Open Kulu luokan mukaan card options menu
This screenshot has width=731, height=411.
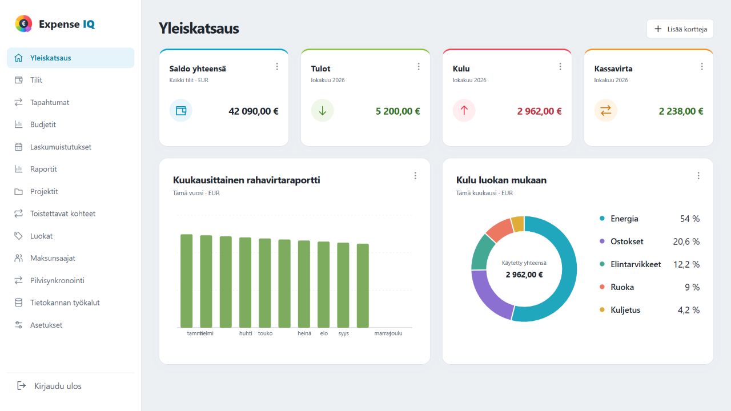click(698, 176)
